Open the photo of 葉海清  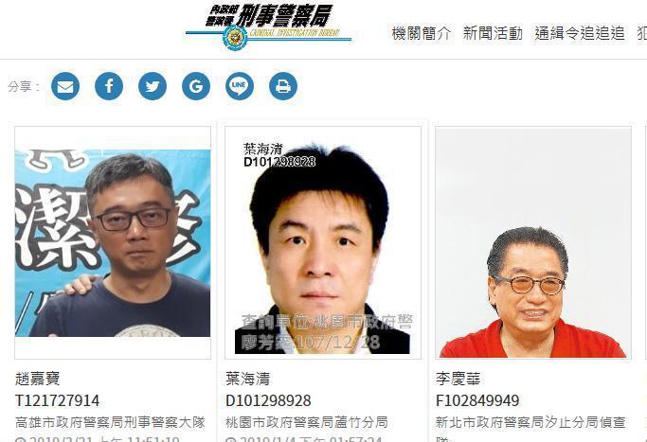(x=323, y=243)
